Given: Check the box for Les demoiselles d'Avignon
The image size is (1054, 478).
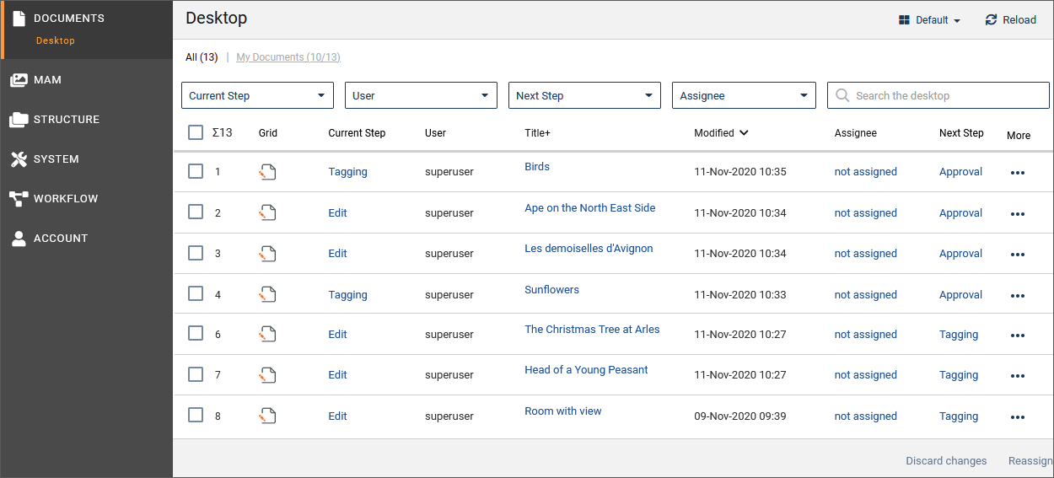Looking at the screenshot, I should tap(196, 252).
